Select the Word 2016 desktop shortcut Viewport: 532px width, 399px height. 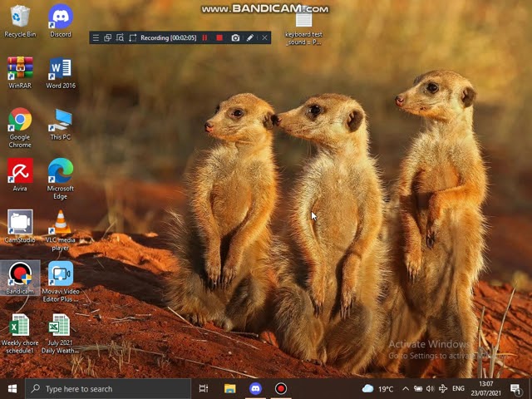point(61,72)
